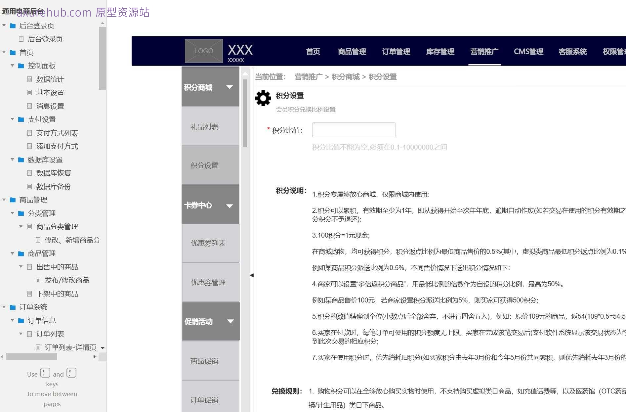Click the folder icon beside 订单系统
626x412 pixels.
tap(13, 307)
